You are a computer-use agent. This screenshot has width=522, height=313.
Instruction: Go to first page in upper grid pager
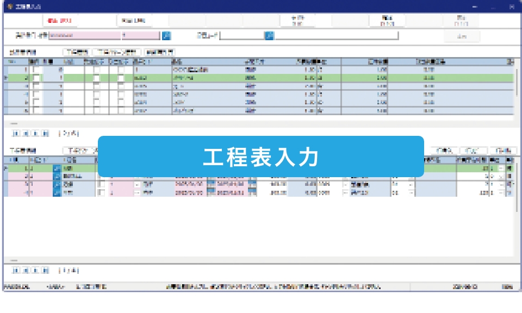15,133
